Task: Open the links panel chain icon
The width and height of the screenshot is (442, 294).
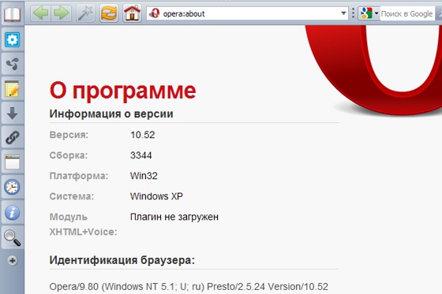Action: (12, 138)
